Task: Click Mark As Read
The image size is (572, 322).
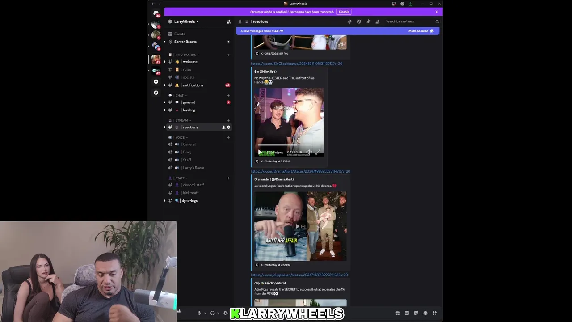Action: pos(421,31)
